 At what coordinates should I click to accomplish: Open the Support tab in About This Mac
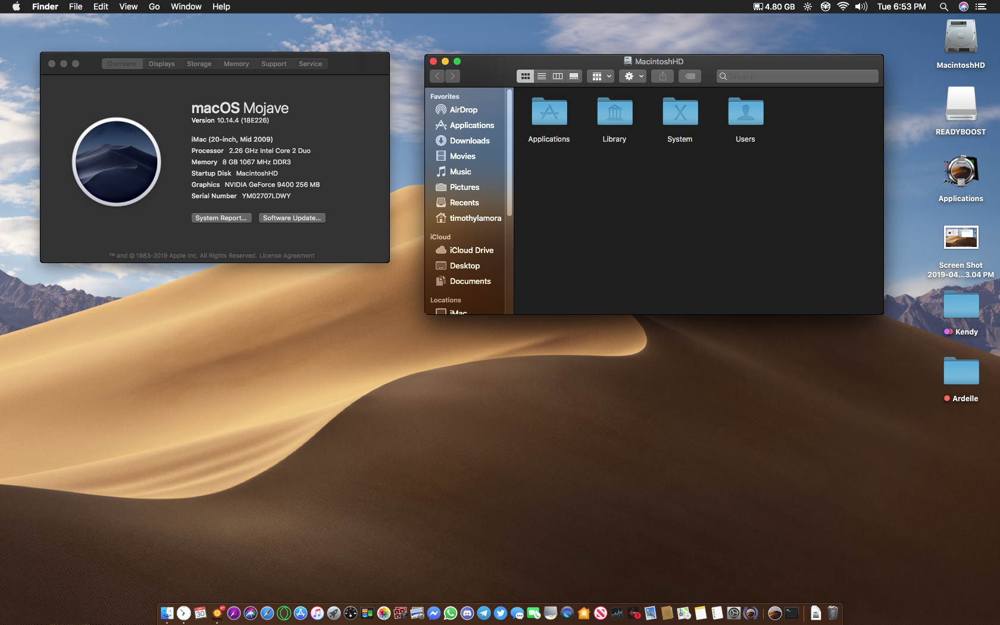tap(274, 64)
